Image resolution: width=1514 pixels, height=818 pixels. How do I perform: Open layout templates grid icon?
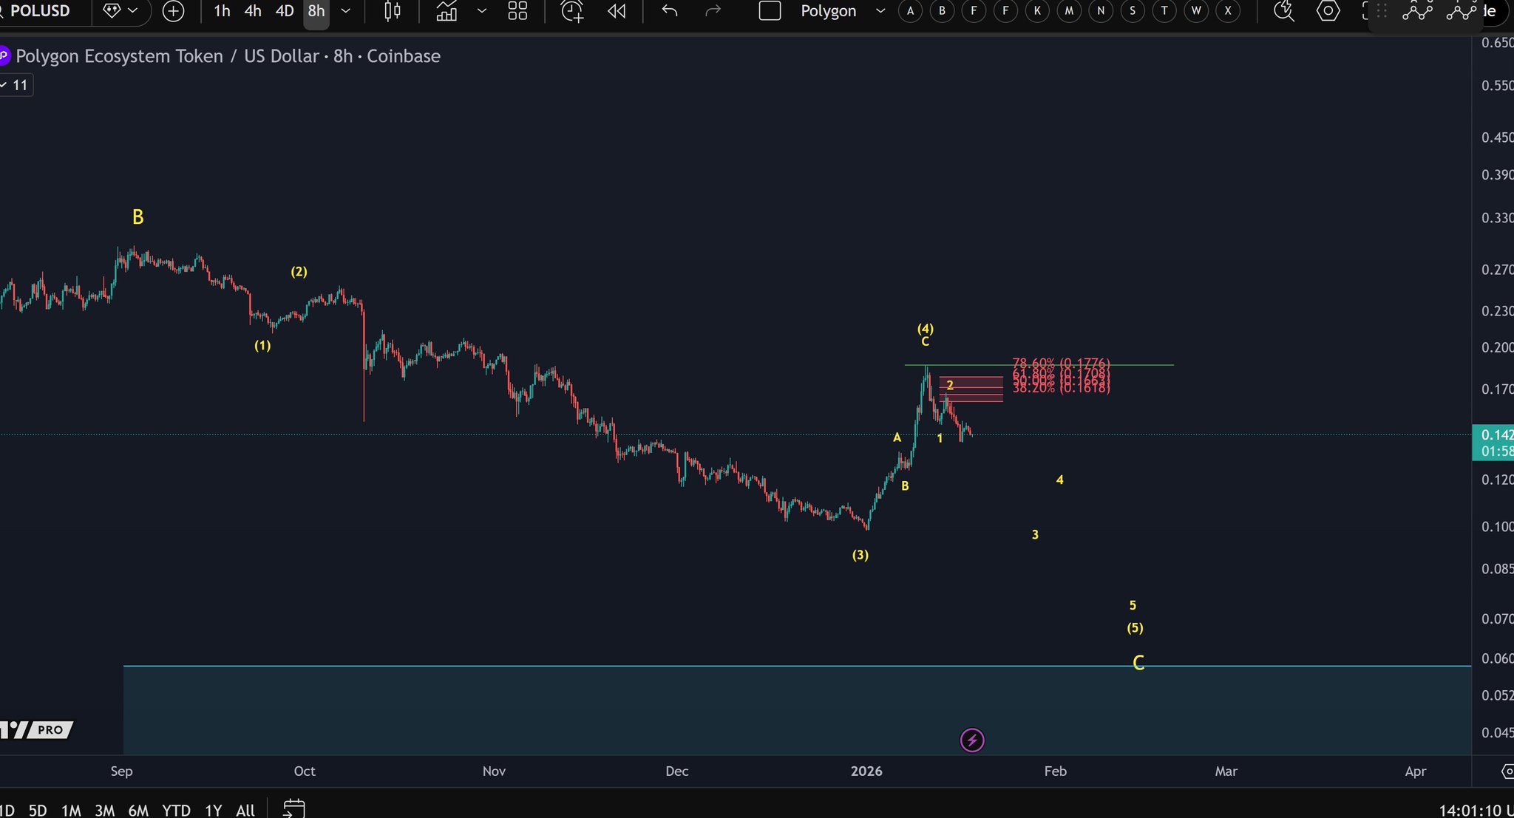[x=517, y=11]
